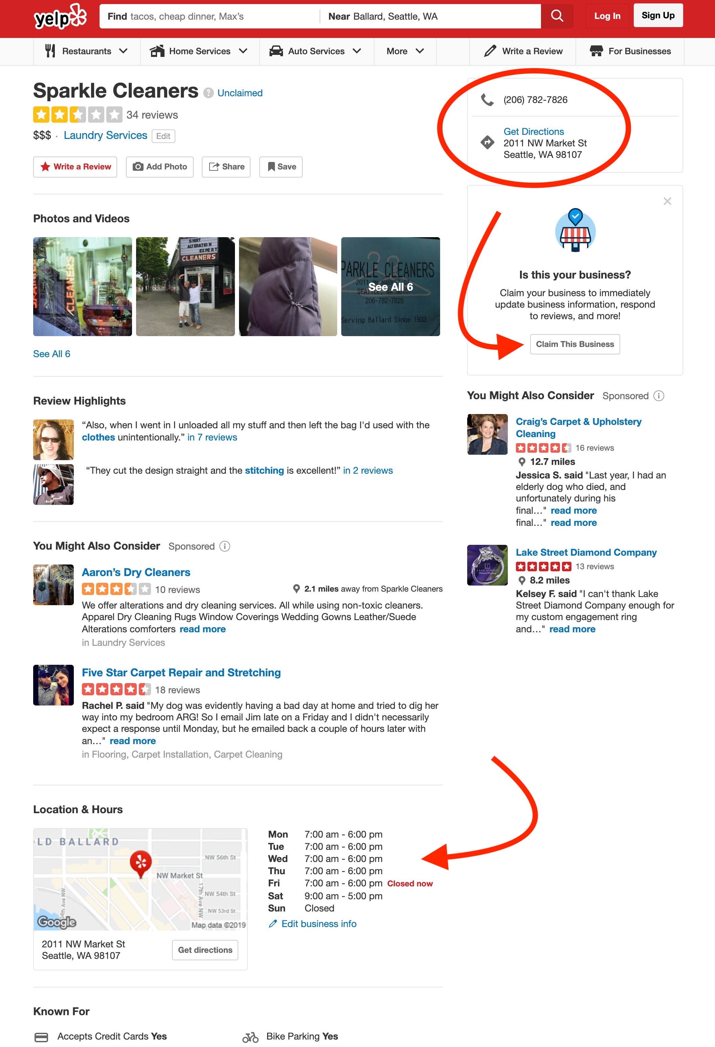Viewport: 715px width, 1047px height.
Task: Click the location pin beside 12.7 miles
Action: 522,462
